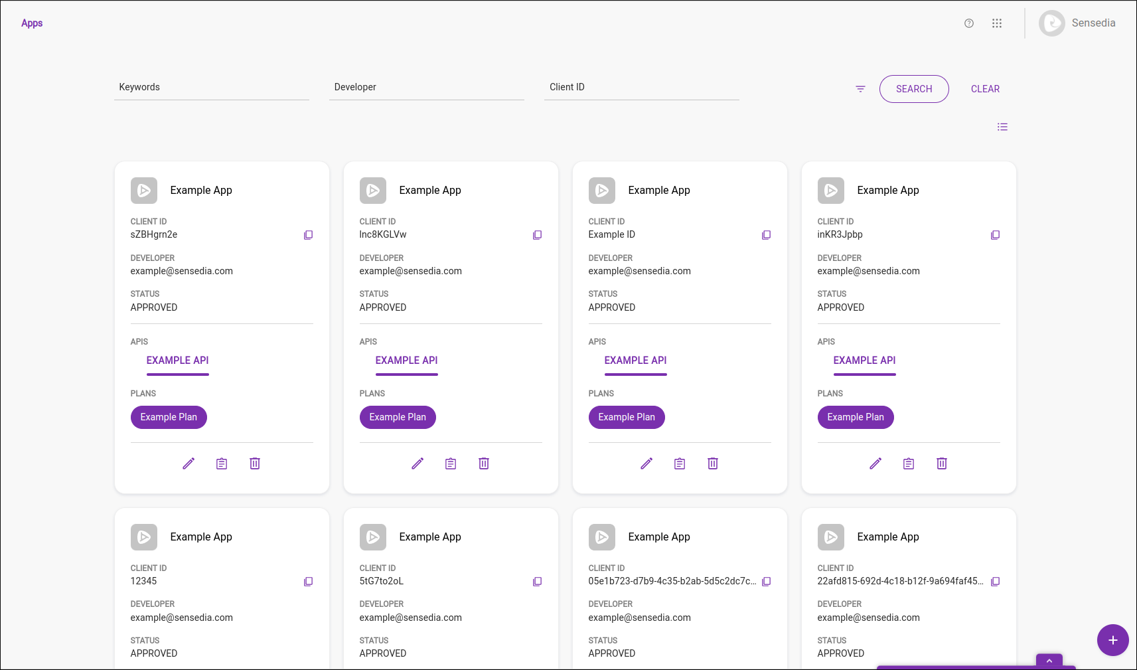
Task: Copy the client ID sZBHgrn2e
Action: coord(308,235)
